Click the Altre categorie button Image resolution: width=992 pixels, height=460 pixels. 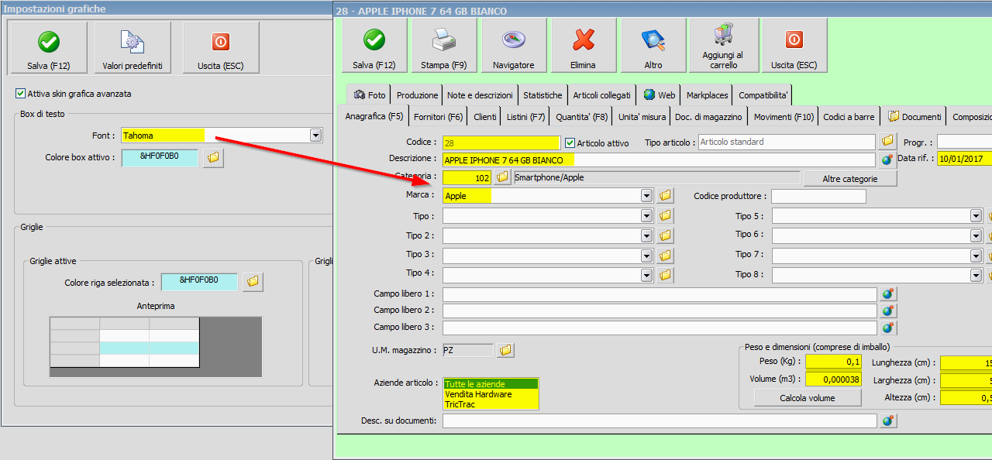849,179
